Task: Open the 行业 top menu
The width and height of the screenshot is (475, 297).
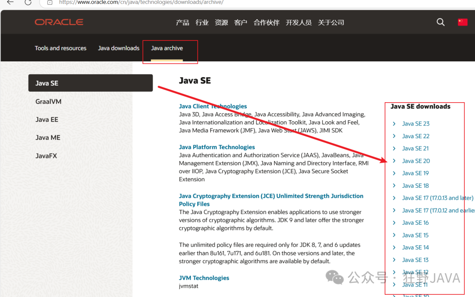Action: click(202, 22)
